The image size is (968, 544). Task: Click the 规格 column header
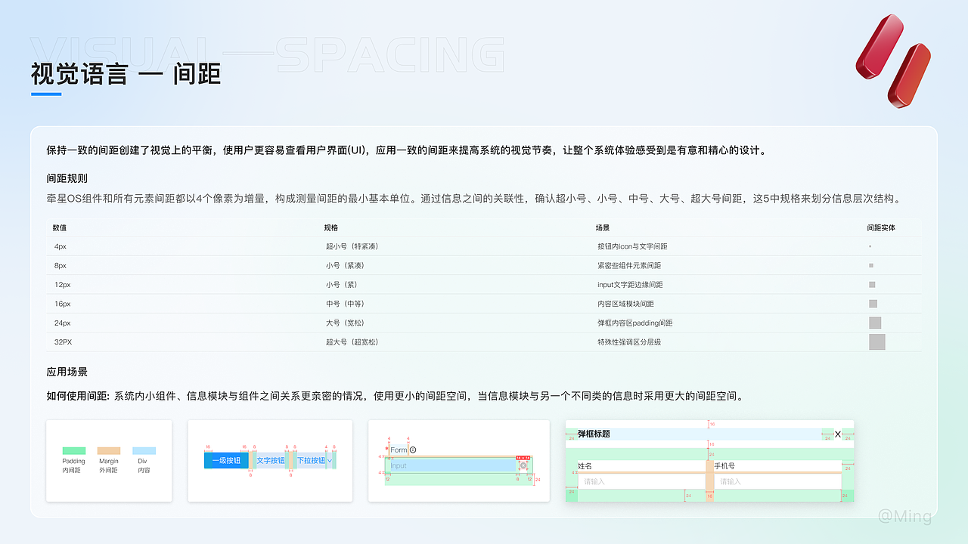(x=331, y=227)
